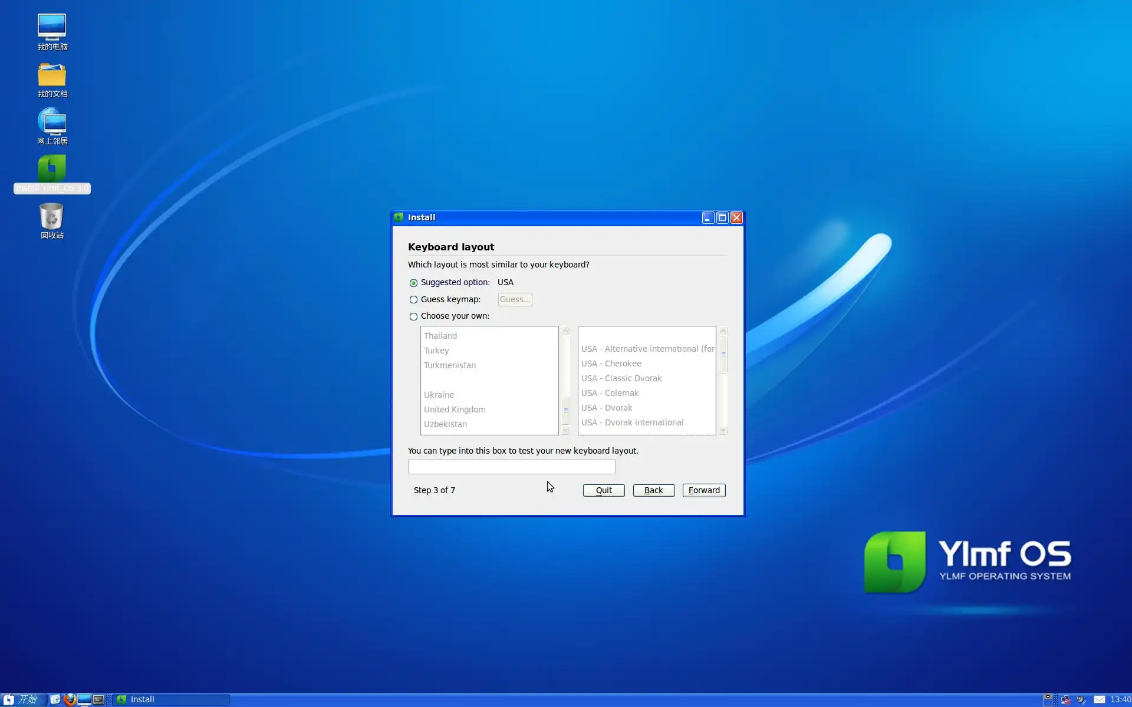Image resolution: width=1132 pixels, height=707 pixels.
Task: Click the Firefox icon in the taskbar
Action: click(70, 699)
